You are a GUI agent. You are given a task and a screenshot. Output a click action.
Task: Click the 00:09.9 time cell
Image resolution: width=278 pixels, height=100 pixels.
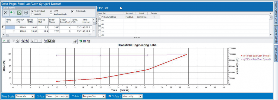point(87,28)
